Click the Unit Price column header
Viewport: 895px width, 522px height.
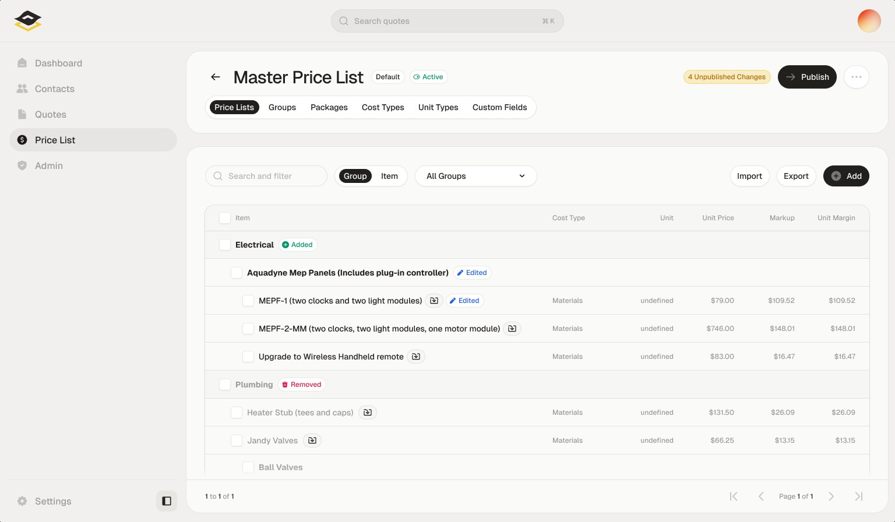pyautogui.click(x=718, y=218)
